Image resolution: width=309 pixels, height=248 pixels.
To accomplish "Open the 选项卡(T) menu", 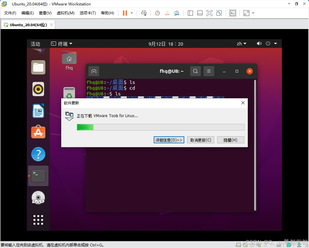I will tap(88, 13).
